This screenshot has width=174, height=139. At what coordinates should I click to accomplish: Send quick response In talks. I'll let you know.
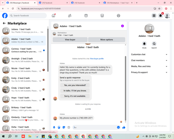pos(75,91)
